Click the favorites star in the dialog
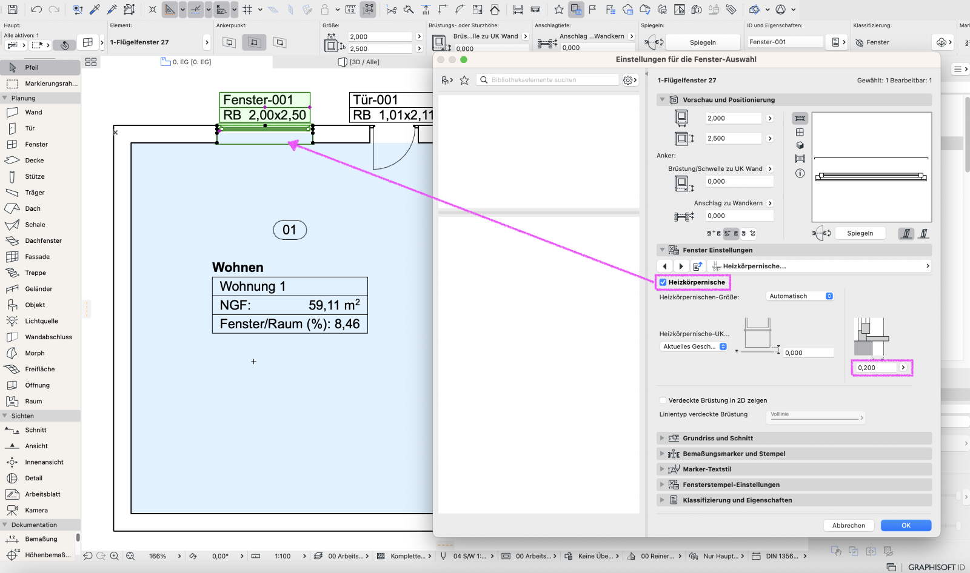970x573 pixels. pos(464,80)
